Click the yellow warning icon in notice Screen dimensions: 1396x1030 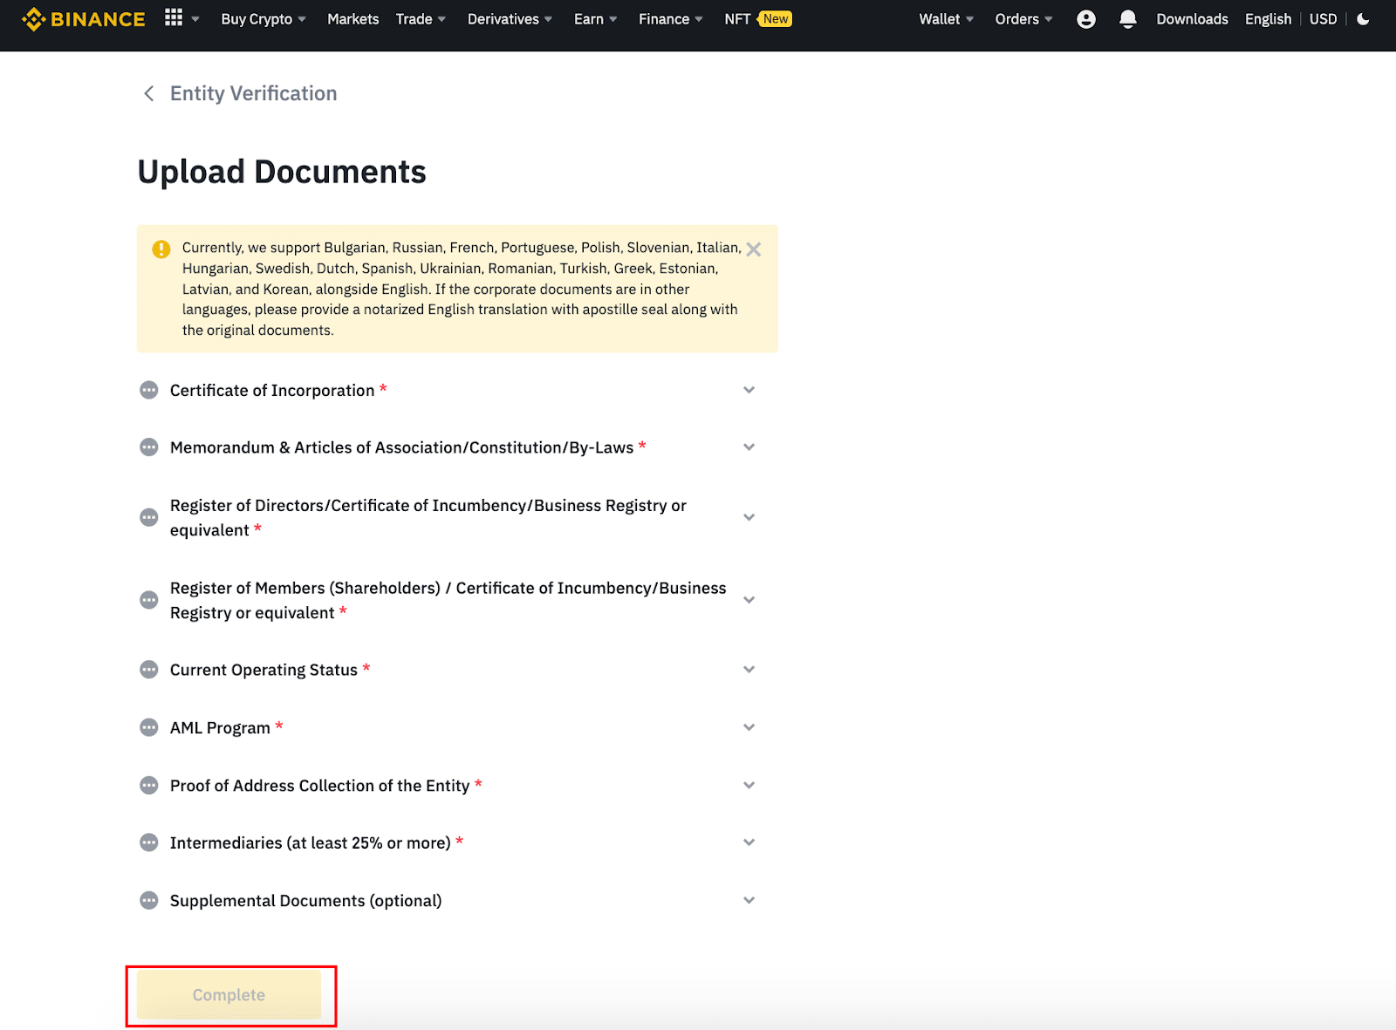[161, 249]
